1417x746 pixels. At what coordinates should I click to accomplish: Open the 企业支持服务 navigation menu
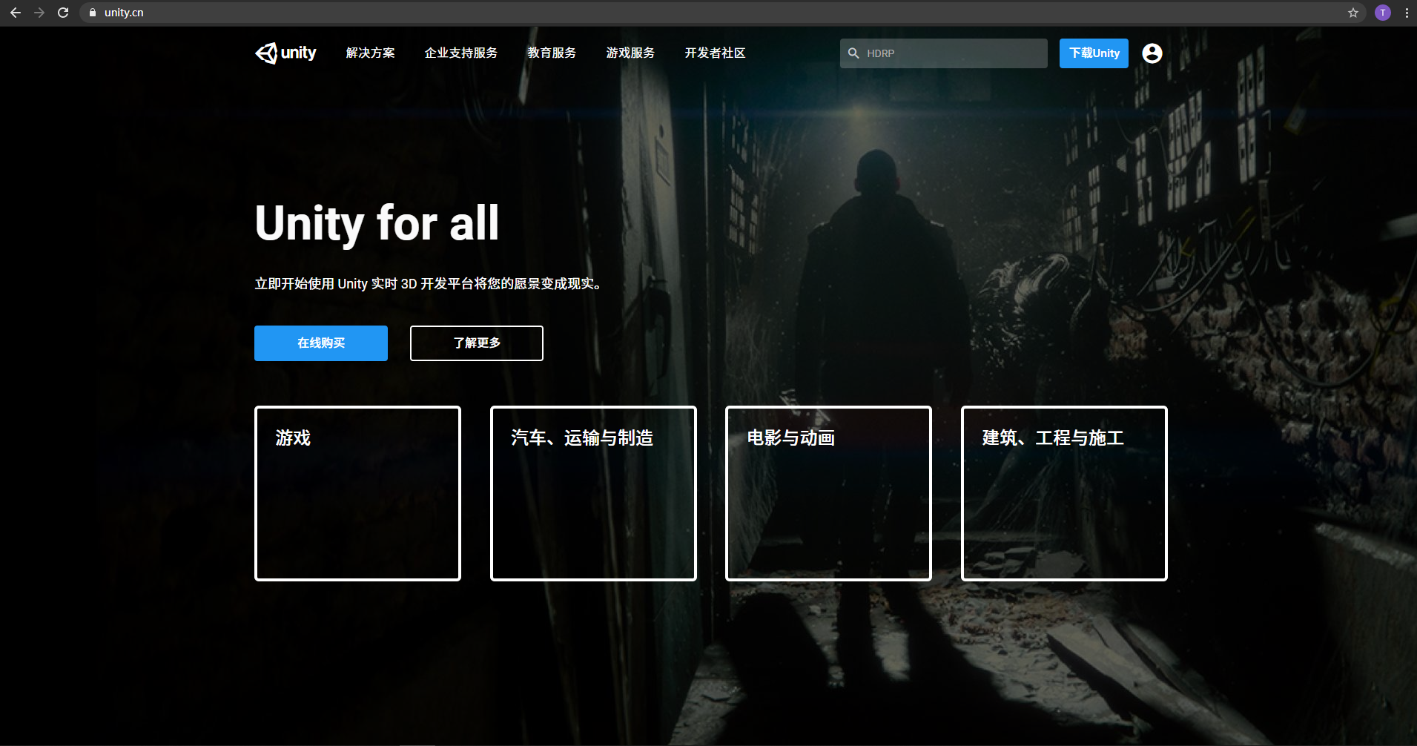pos(460,53)
